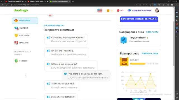The image size is (179, 100).
Task: Open the shopping tag icon in Edge sidebar
Action: 177,12
